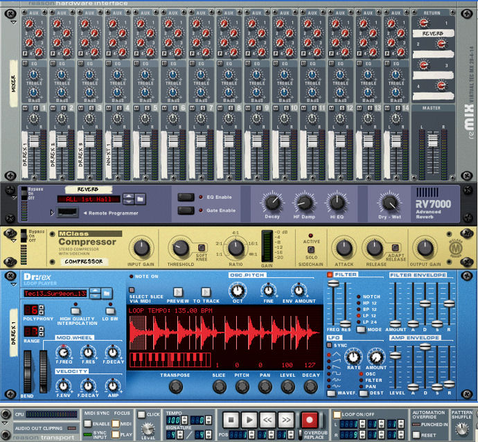Toggle the Focus MIDI checkbox
The height and width of the screenshot is (442, 478).
tap(116, 423)
